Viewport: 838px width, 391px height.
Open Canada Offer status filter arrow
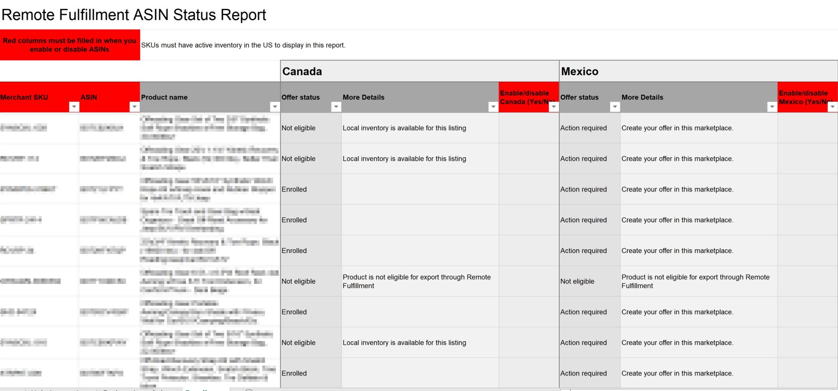[x=336, y=107]
